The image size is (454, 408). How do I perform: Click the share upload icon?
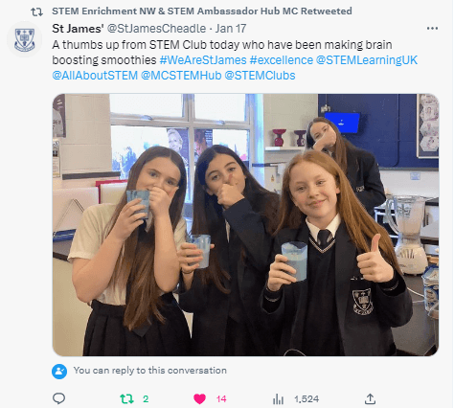tap(370, 398)
